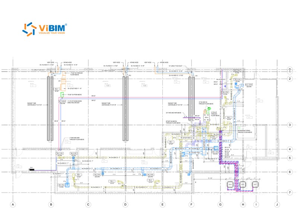Click '2" SWS AND SWR THROUGH FLOOR ABOVE' note

(x=77, y=139)
